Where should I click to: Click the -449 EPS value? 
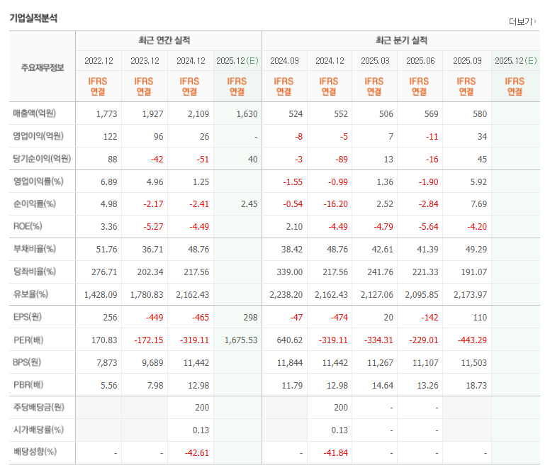(155, 318)
